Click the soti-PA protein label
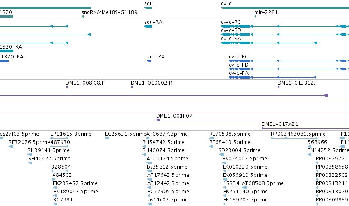Viewport: 349px width, 206px height. coord(156,57)
